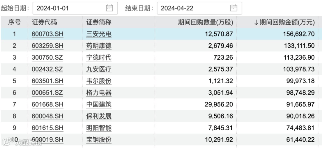Open stock code 603501.SH link

point(47,81)
